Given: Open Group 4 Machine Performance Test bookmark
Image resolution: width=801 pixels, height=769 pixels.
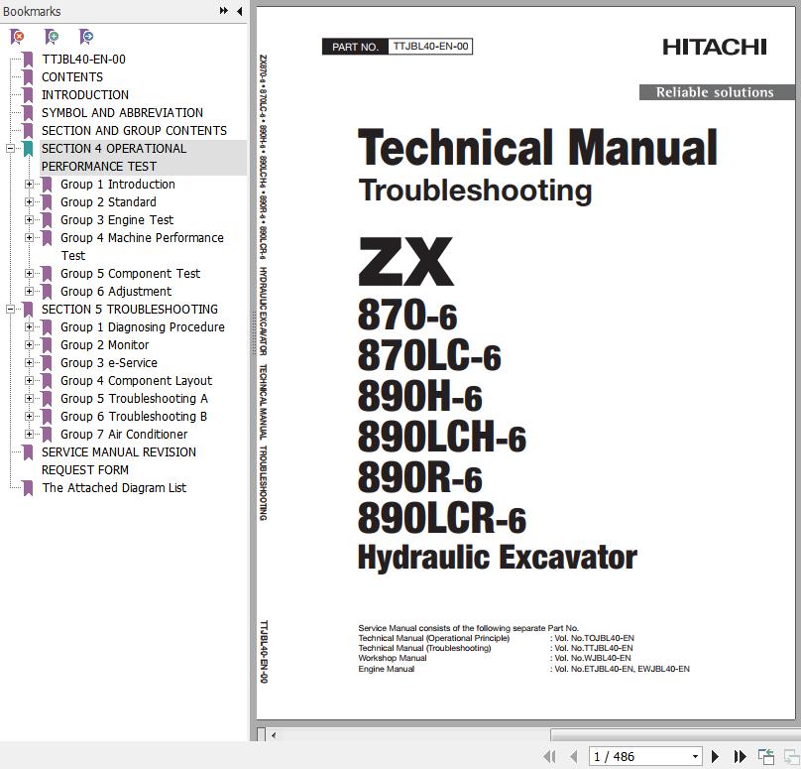Looking at the screenshot, I should tap(142, 246).
